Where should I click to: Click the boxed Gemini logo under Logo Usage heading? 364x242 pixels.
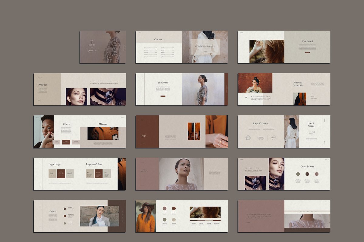point(311,132)
